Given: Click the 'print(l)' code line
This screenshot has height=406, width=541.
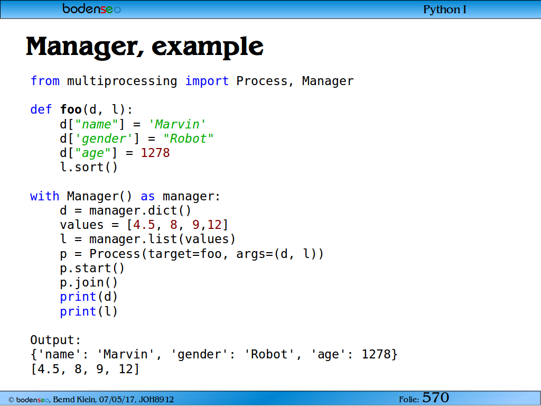Looking at the screenshot, I should pyautogui.click(x=89, y=312).
